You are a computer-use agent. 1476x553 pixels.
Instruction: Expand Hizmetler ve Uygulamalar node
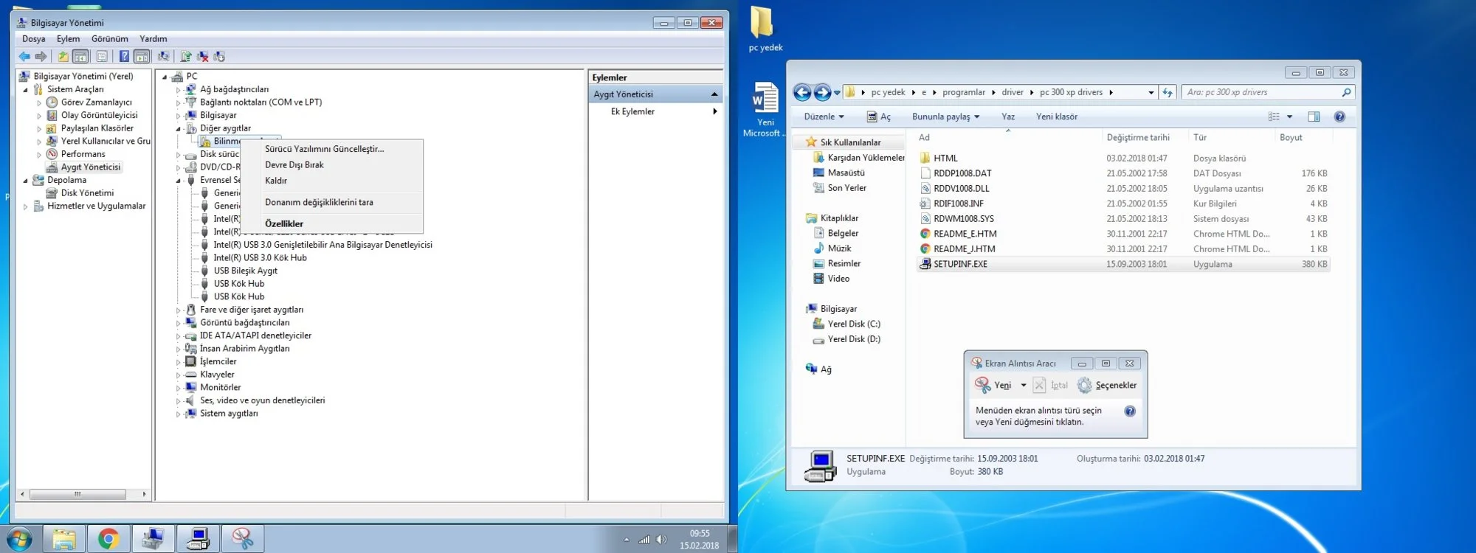pos(26,206)
